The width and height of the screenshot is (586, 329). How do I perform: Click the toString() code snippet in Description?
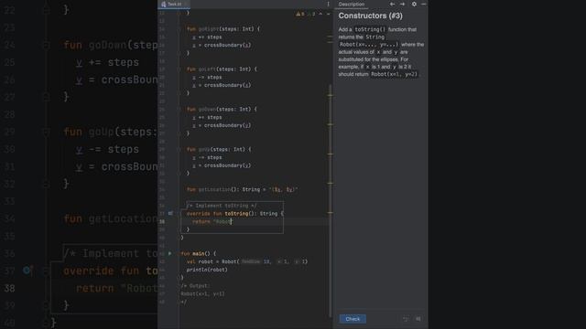point(370,29)
